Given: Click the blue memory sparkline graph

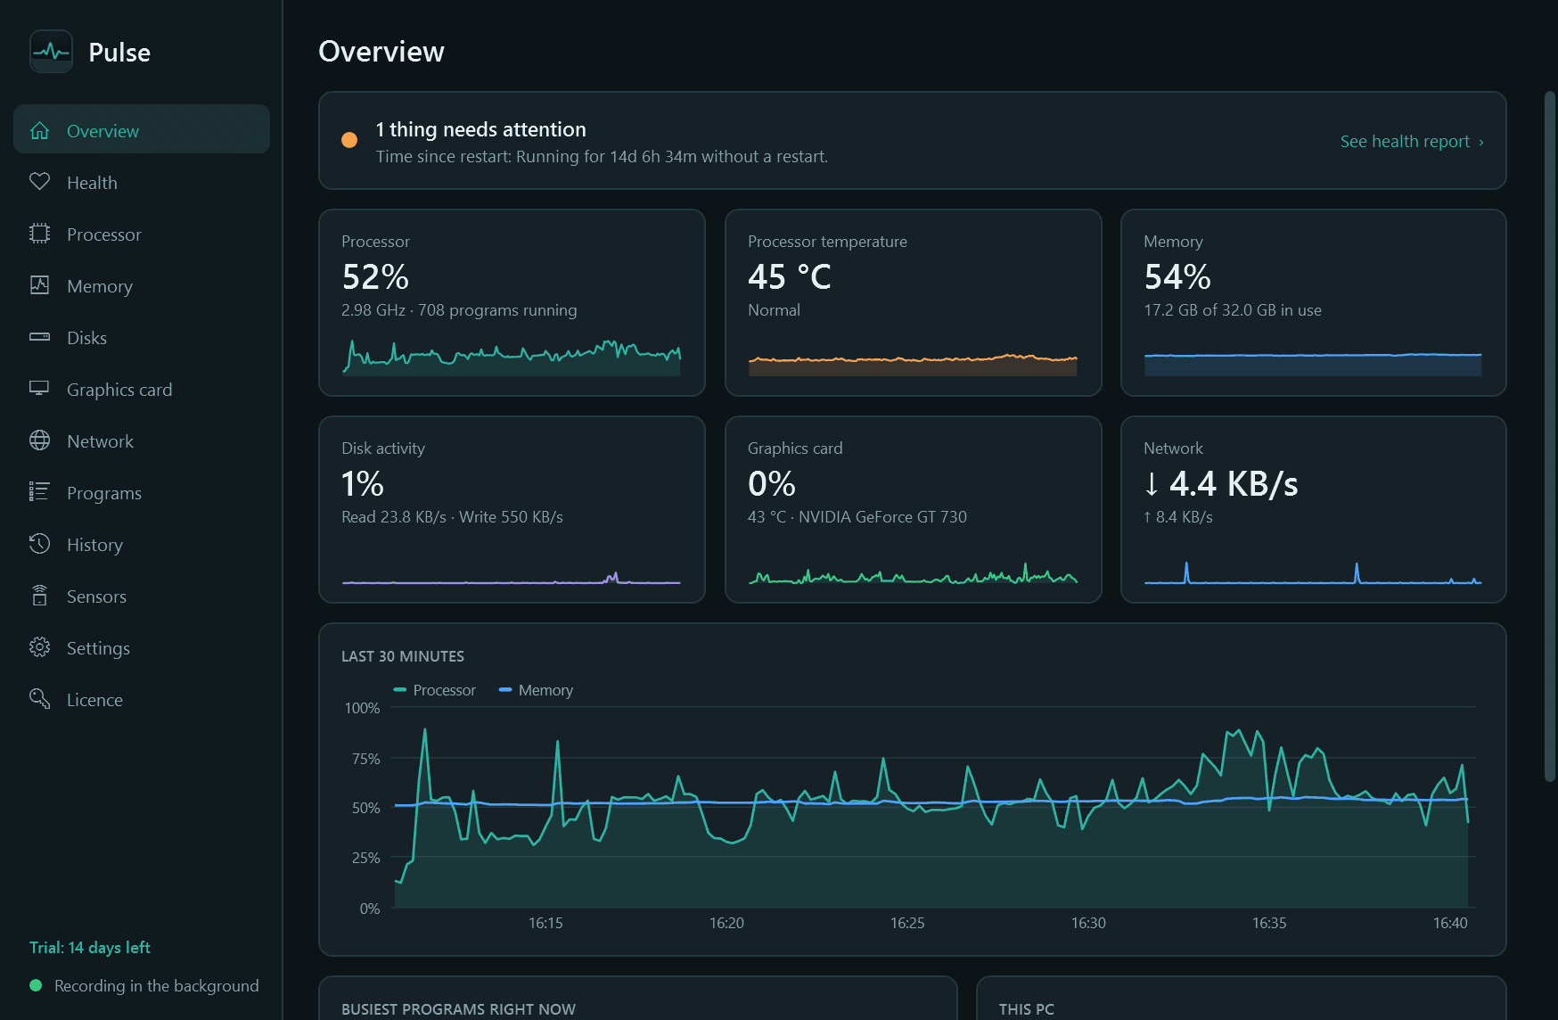Looking at the screenshot, I should [1313, 365].
